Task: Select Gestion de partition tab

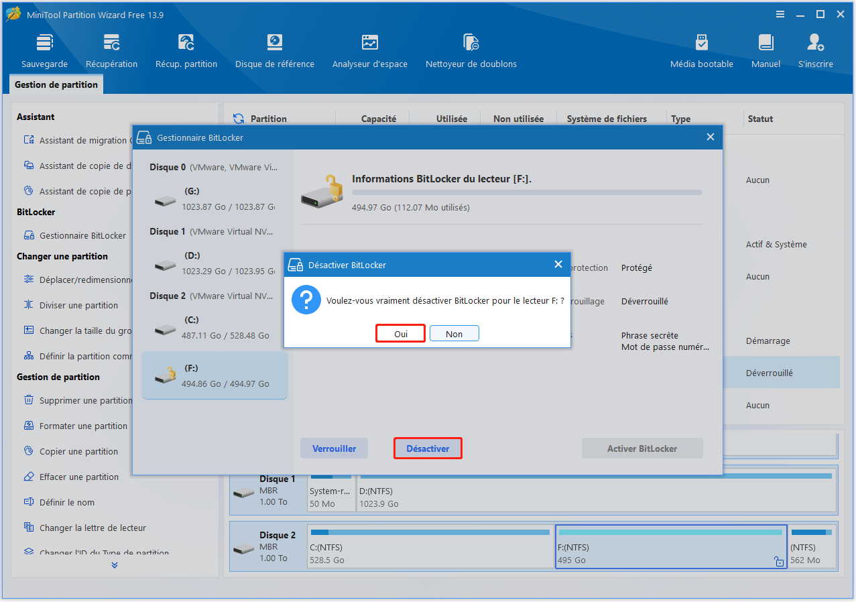Action: (56, 84)
